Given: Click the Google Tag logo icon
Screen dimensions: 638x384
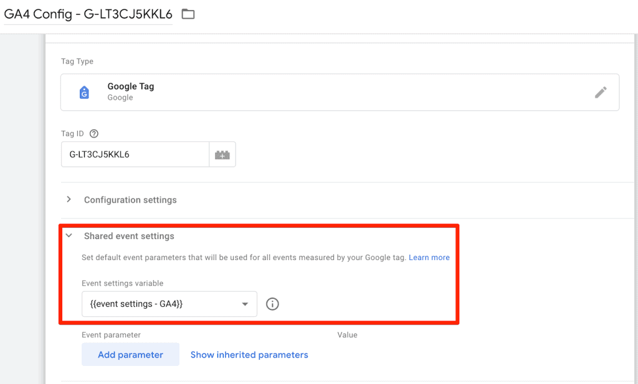Looking at the screenshot, I should 84,92.
